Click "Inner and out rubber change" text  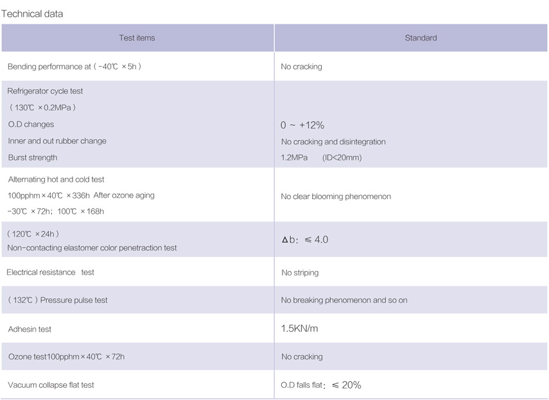(x=57, y=141)
